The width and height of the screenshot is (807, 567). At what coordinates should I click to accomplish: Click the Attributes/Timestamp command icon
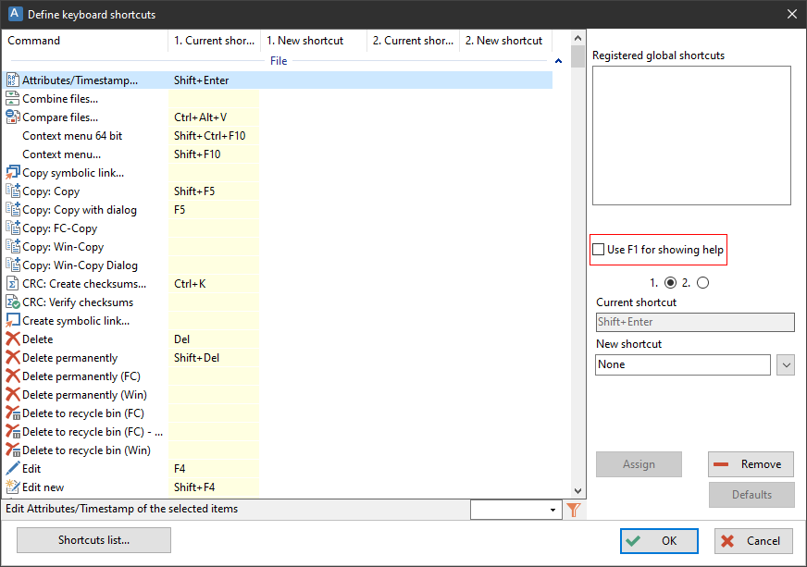13,80
